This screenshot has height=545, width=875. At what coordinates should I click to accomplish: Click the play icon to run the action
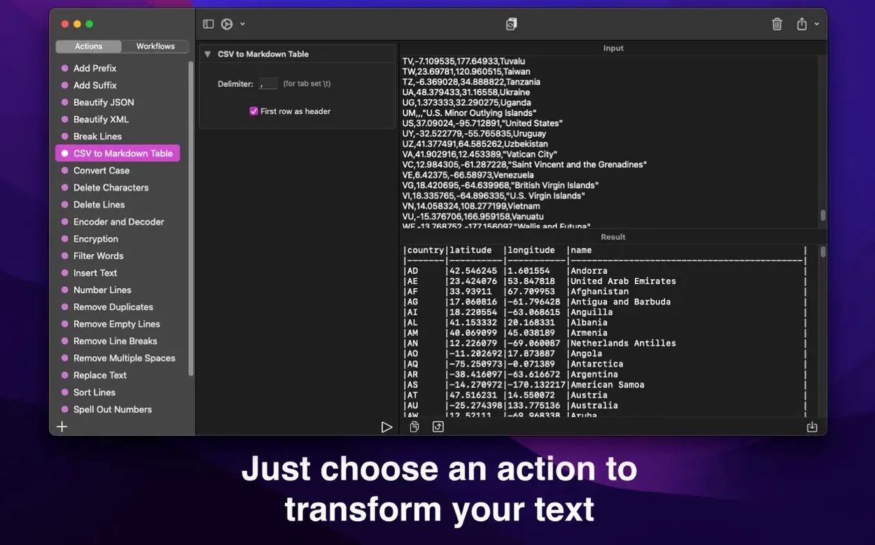click(386, 427)
